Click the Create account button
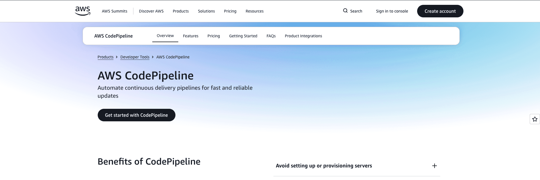Viewport: 540px width, 180px height. 440,11
